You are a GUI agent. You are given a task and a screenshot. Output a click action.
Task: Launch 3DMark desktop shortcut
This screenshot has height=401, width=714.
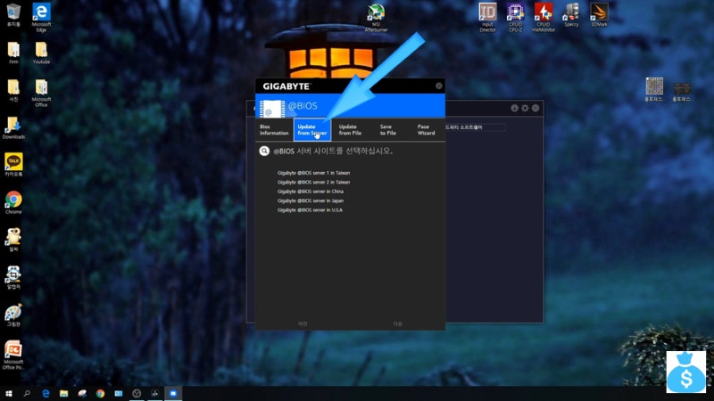click(x=599, y=14)
